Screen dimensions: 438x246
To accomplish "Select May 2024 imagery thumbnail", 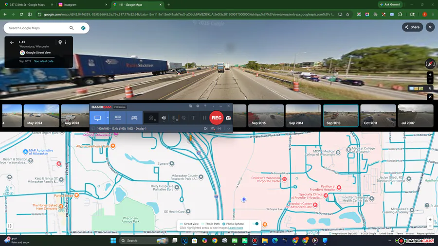I will [41, 116].
